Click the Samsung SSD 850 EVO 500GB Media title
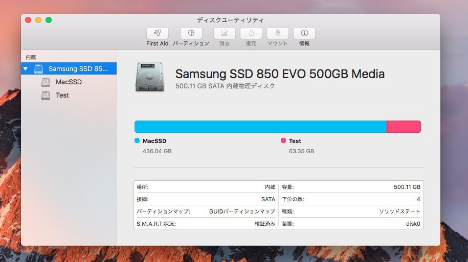The width and height of the screenshot is (468, 262). pyautogui.click(x=280, y=74)
